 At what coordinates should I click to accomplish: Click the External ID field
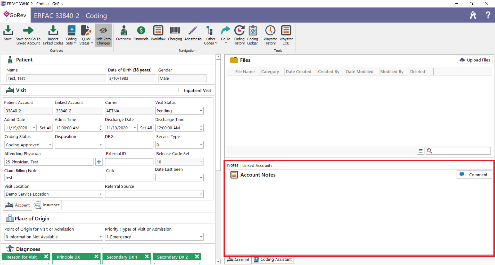(x=129, y=162)
